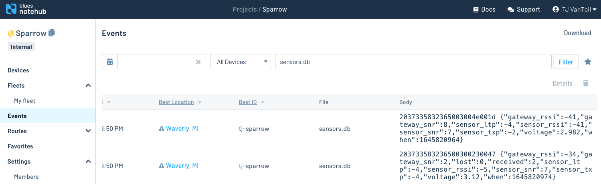Open the Blues Notehub logo home
601x184 pixels.
26,9
